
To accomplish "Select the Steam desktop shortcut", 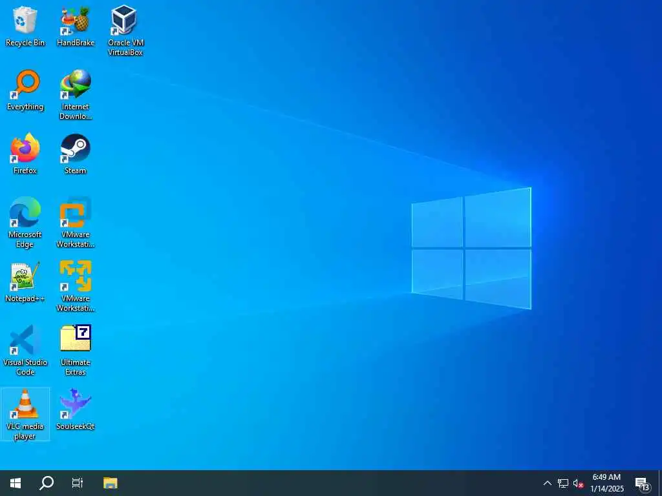I will (76, 154).
